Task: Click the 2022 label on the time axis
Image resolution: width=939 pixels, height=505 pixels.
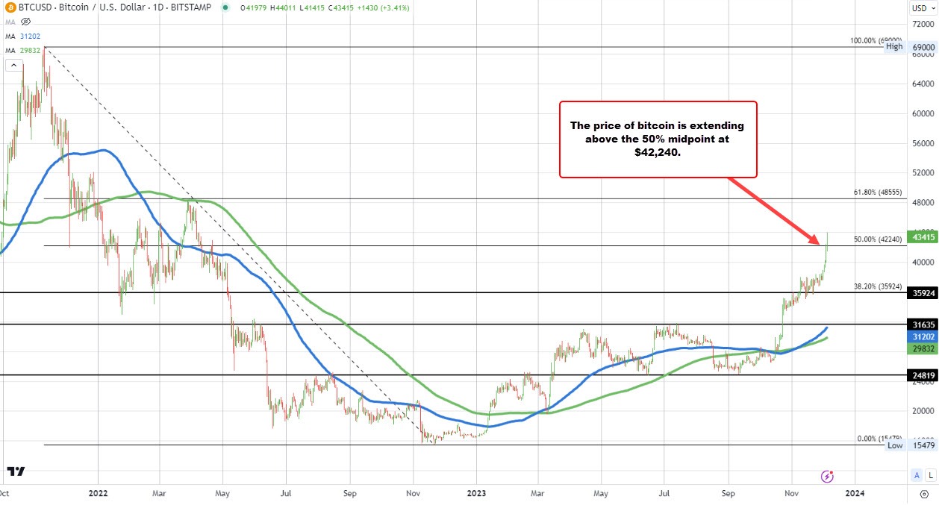Action: coord(98,493)
